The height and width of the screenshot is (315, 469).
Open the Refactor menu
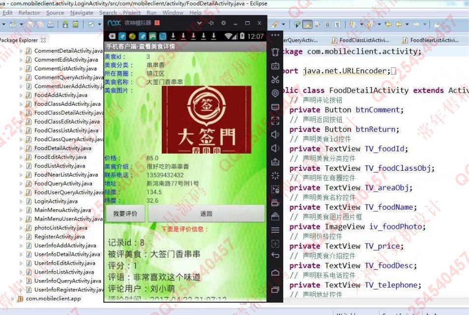click(x=29, y=13)
